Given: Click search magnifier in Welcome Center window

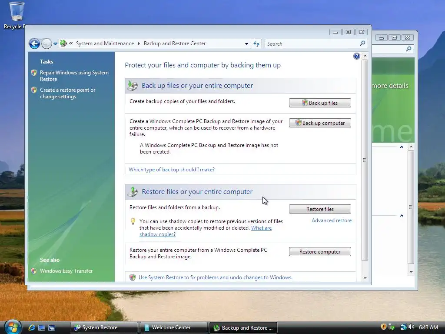Looking at the screenshot, I should point(408,49).
